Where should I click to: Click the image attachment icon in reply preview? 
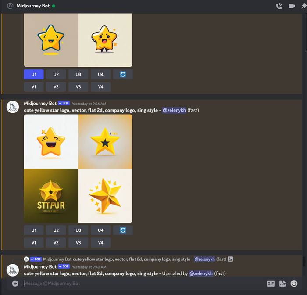click(230, 259)
